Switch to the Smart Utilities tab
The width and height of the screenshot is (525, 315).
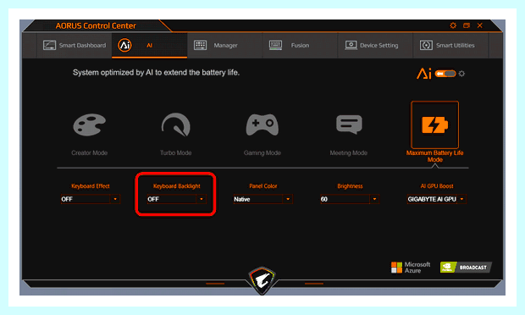coord(451,45)
